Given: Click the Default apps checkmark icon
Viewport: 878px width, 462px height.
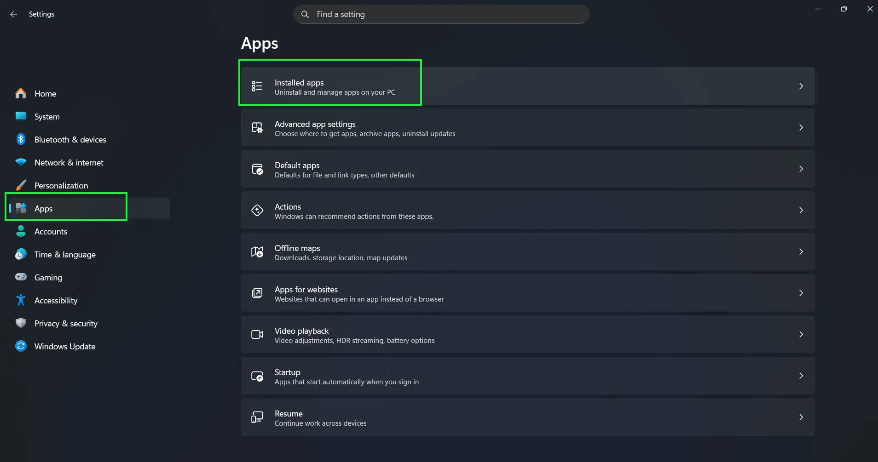Looking at the screenshot, I should (x=257, y=169).
